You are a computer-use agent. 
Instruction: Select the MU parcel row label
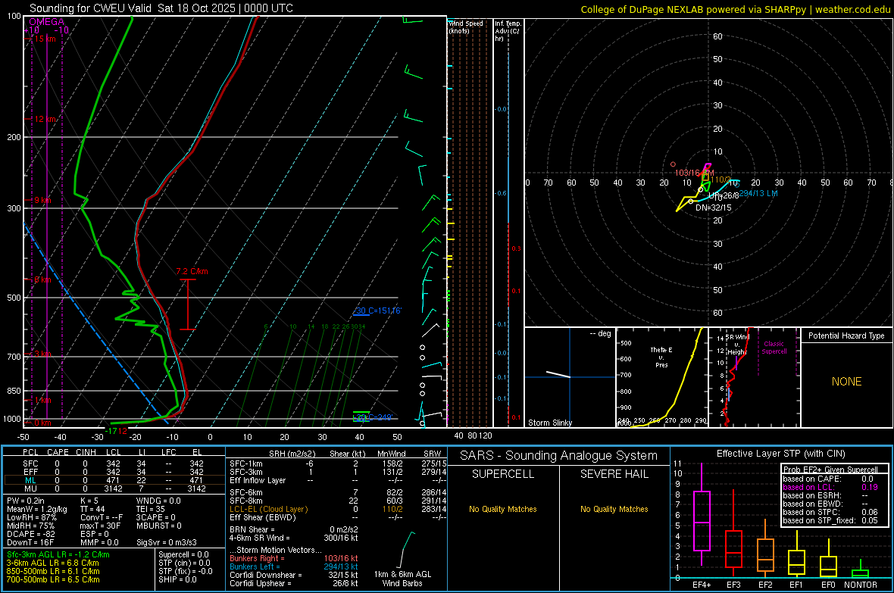(31, 488)
